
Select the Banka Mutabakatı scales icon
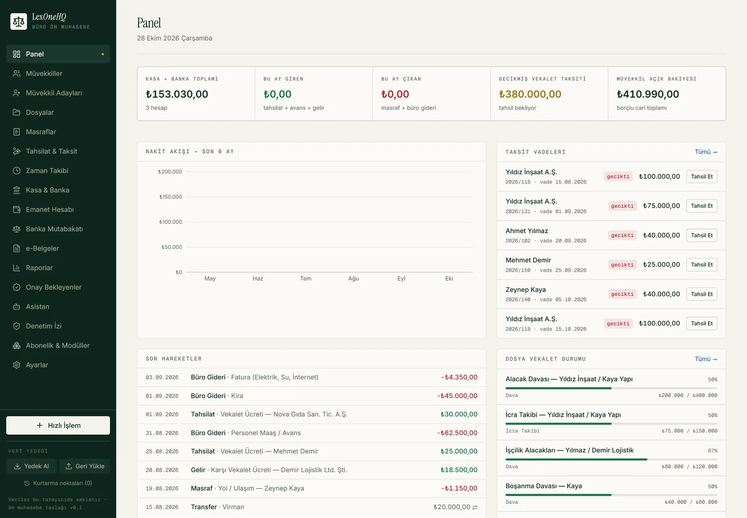[17, 229]
